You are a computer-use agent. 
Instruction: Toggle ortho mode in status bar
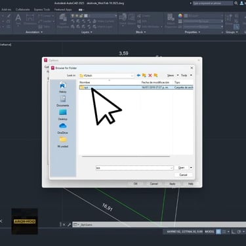point(234,232)
